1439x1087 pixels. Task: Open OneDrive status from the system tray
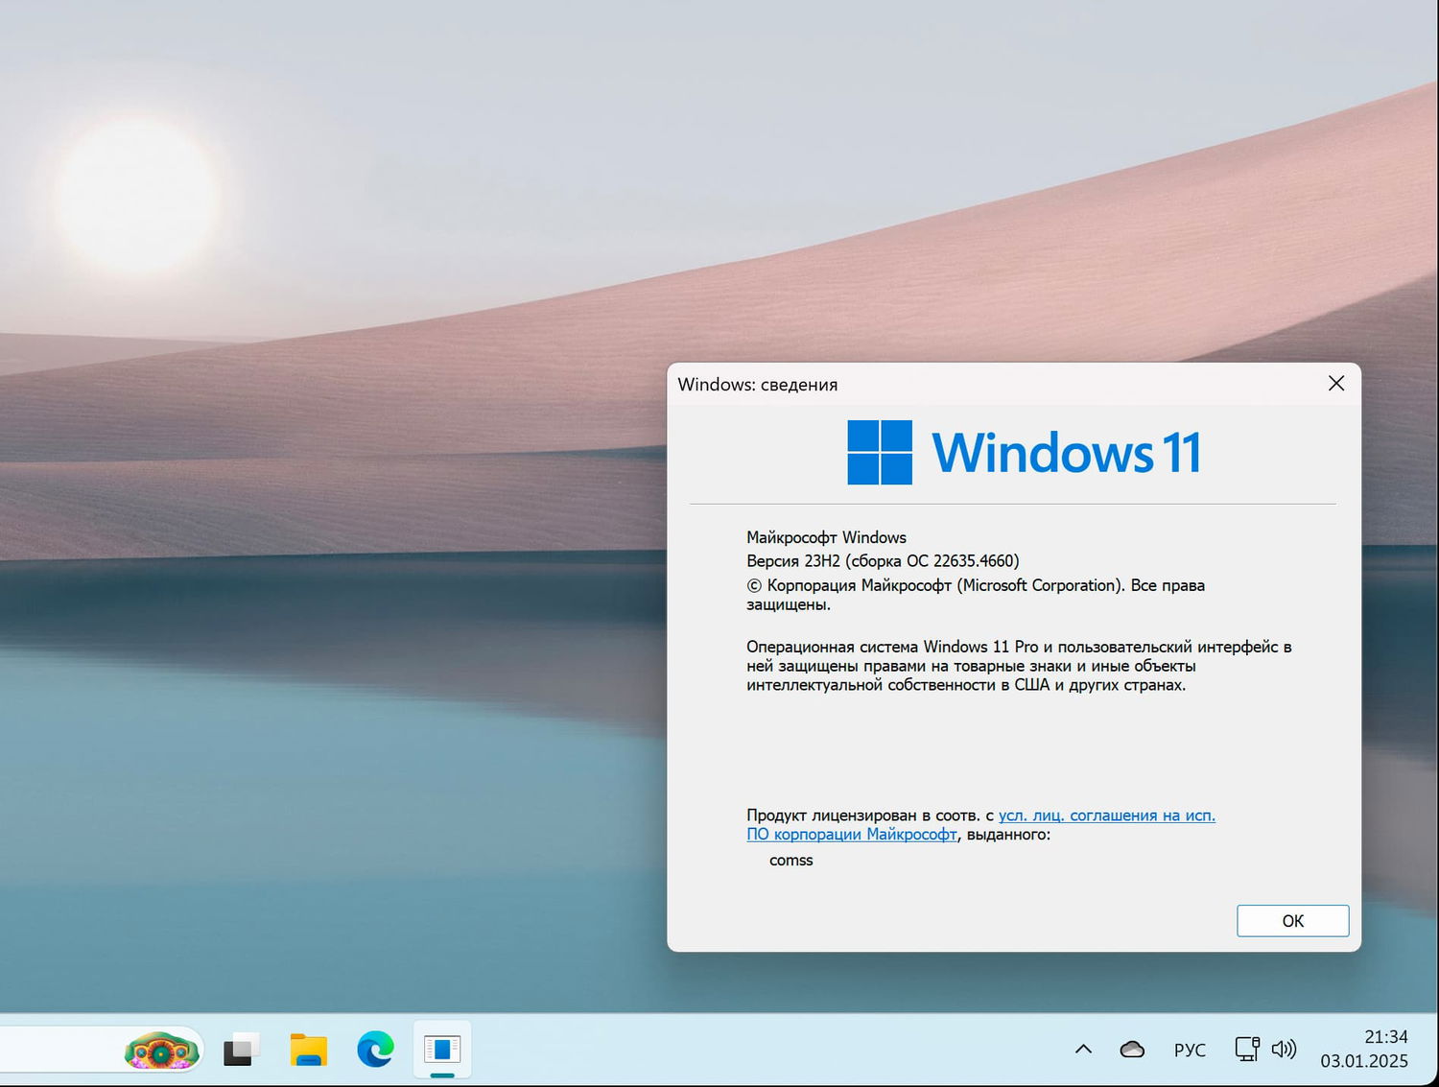pos(1132,1049)
